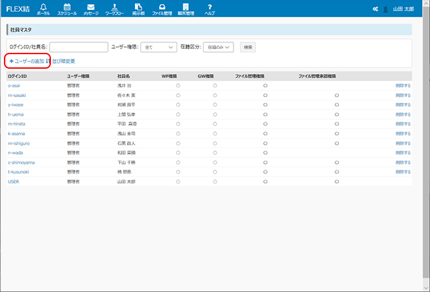Click 削除する in the m-sasaki row
The width and height of the screenshot is (430, 292).
point(403,95)
